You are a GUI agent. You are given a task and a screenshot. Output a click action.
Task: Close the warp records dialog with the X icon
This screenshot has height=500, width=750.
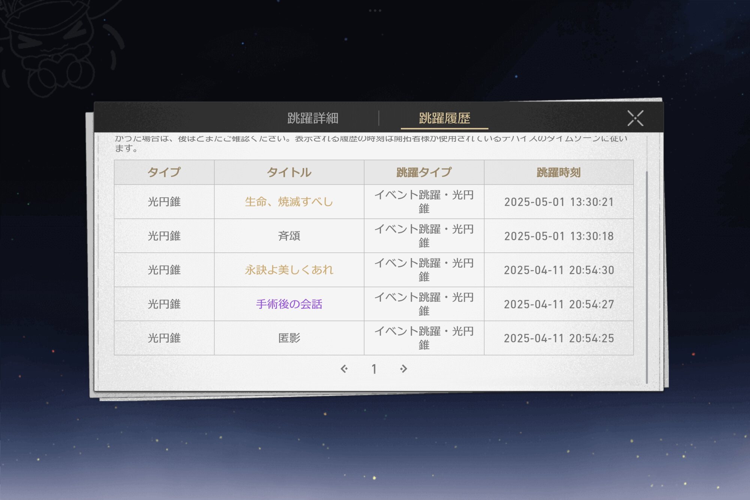click(x=635, y=118)
